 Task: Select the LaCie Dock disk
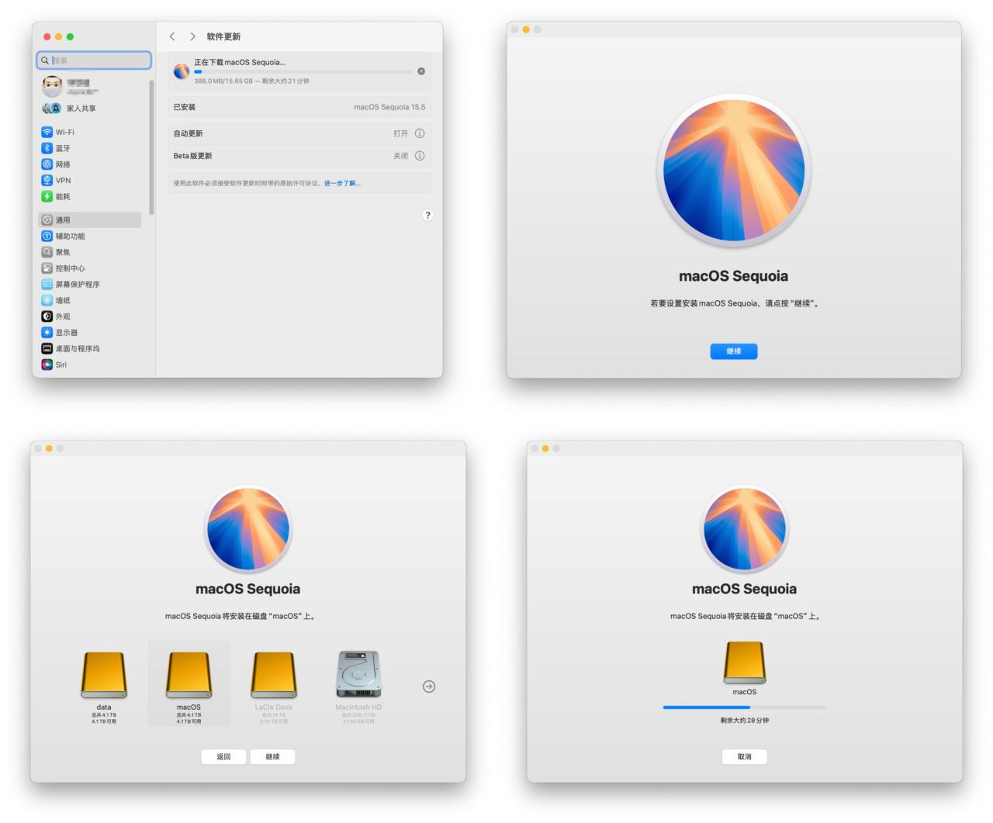[x=274, y=687]
